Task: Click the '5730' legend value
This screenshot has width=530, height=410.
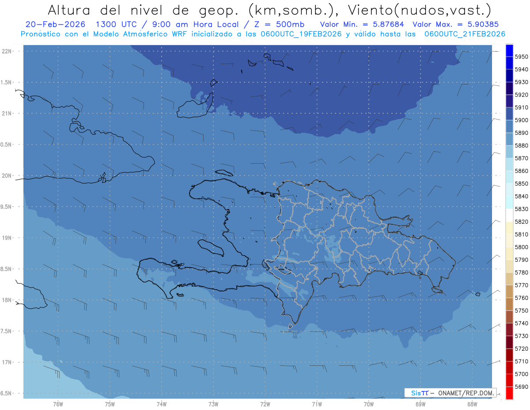Action: (521, 336)
